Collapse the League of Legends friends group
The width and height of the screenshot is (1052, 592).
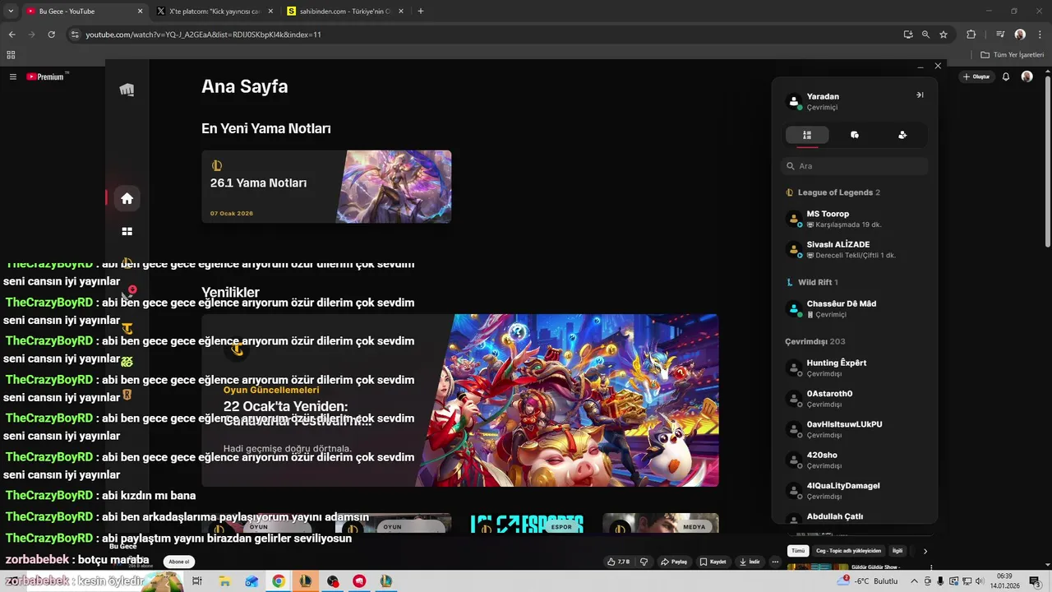pos(833,192)
